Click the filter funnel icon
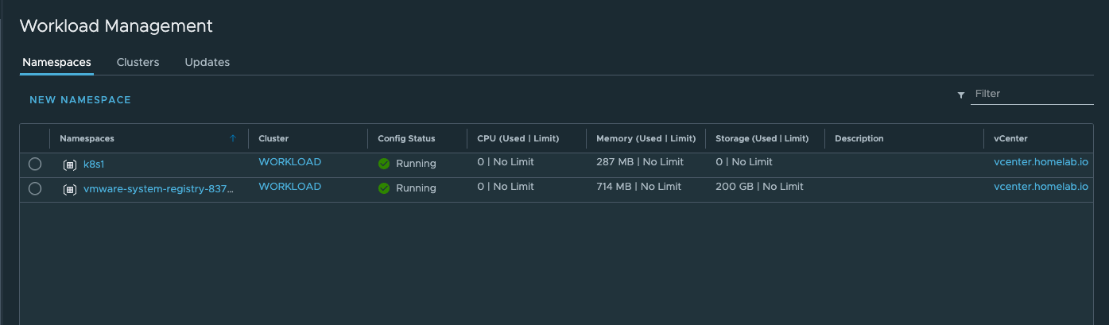 [960, 95]
